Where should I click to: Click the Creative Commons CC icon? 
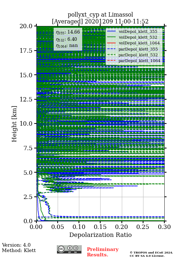click(61, 249)
